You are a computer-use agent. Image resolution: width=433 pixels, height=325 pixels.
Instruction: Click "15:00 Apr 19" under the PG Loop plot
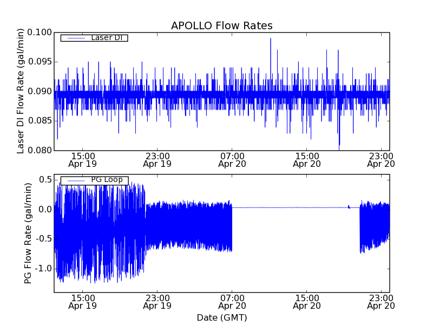click(x=83, y=302)
